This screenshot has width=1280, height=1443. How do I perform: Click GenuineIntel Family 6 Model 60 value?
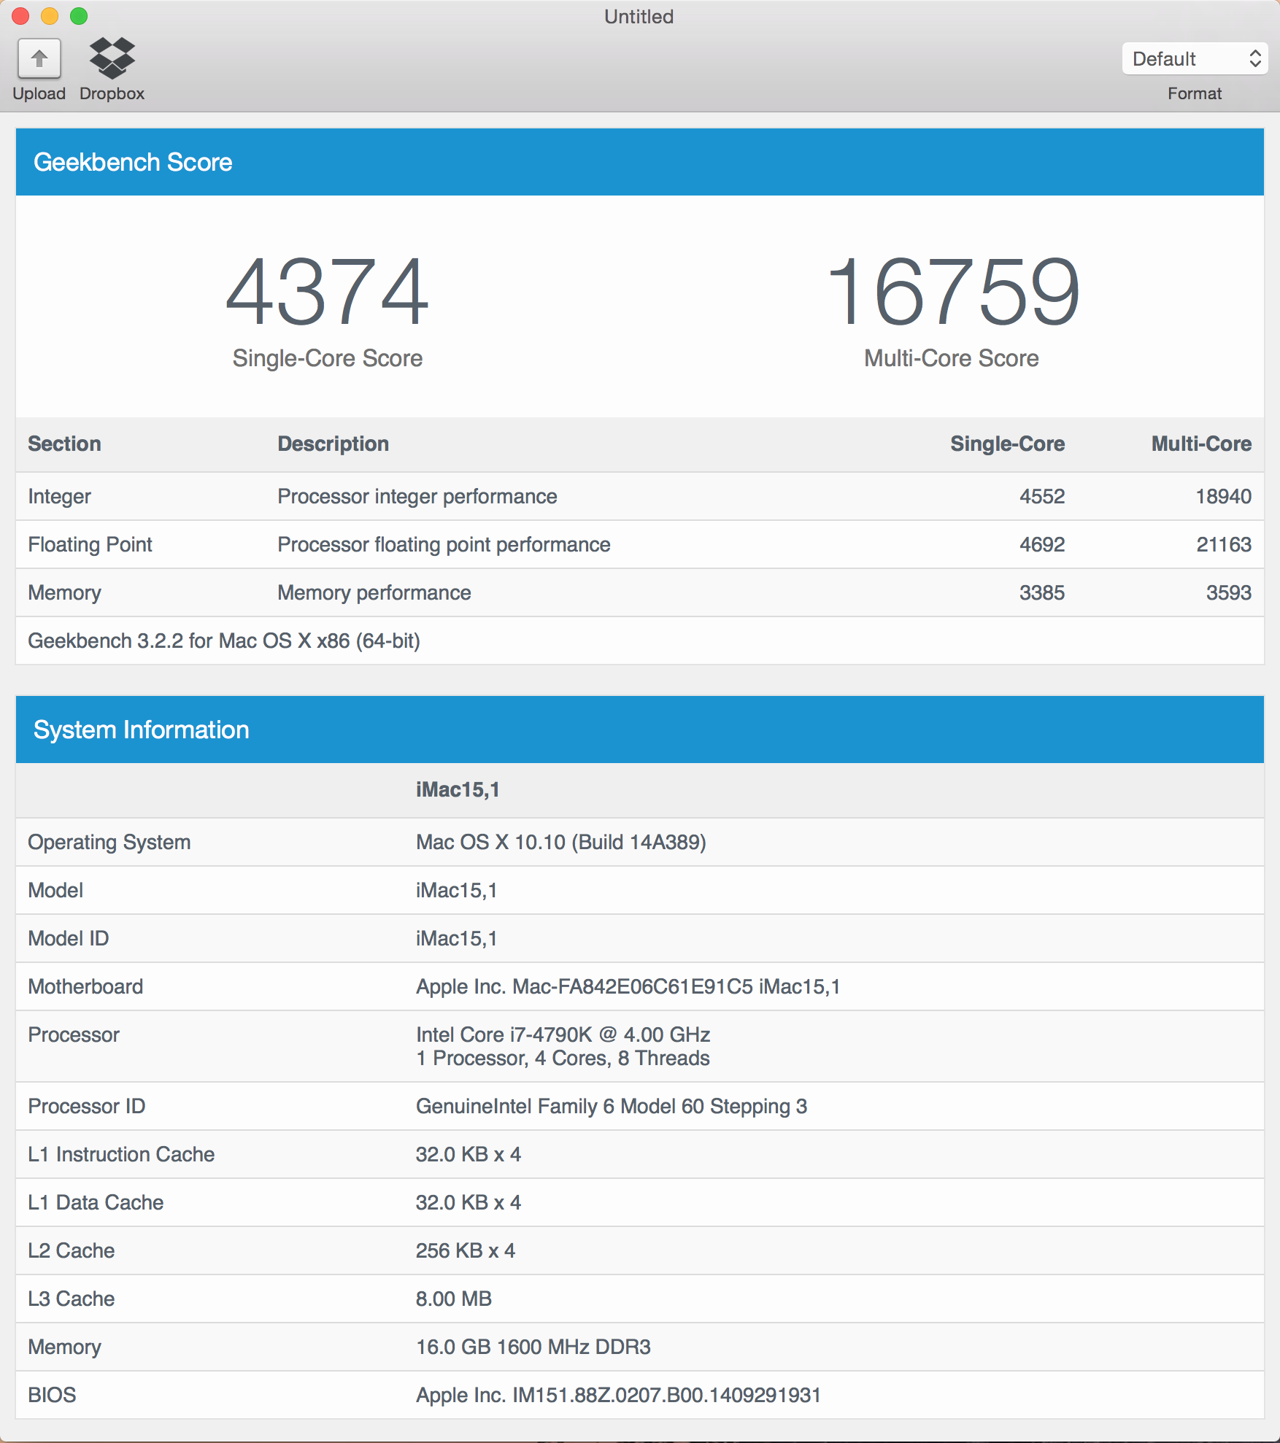point(612,1107)
